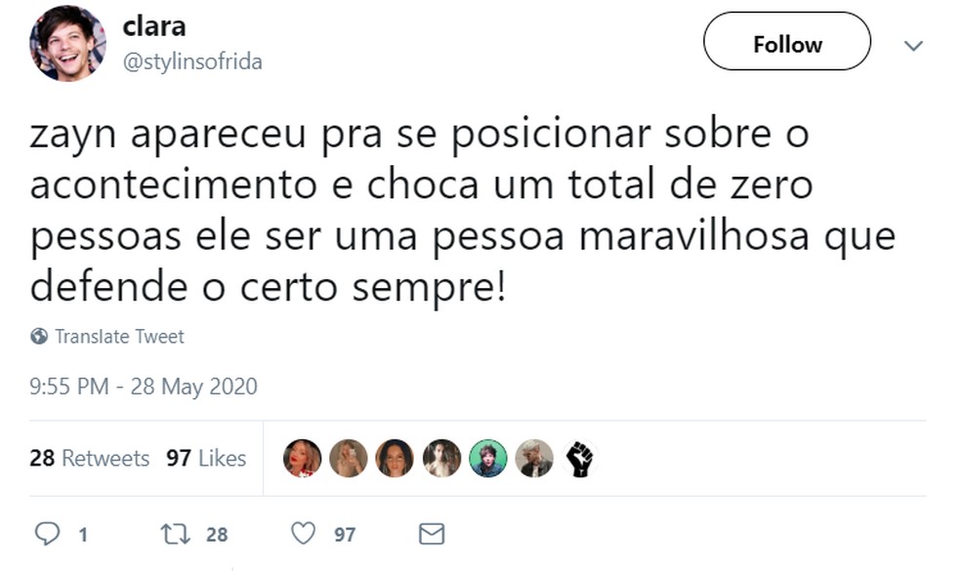Open the liker avatar with green background
The image size is (961, 571).
(x=487, y=458)
